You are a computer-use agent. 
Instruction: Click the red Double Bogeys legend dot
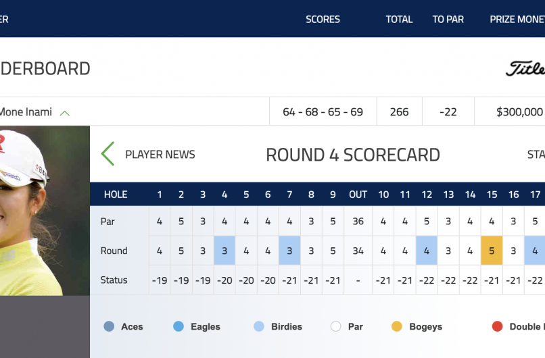coord(497,326)
